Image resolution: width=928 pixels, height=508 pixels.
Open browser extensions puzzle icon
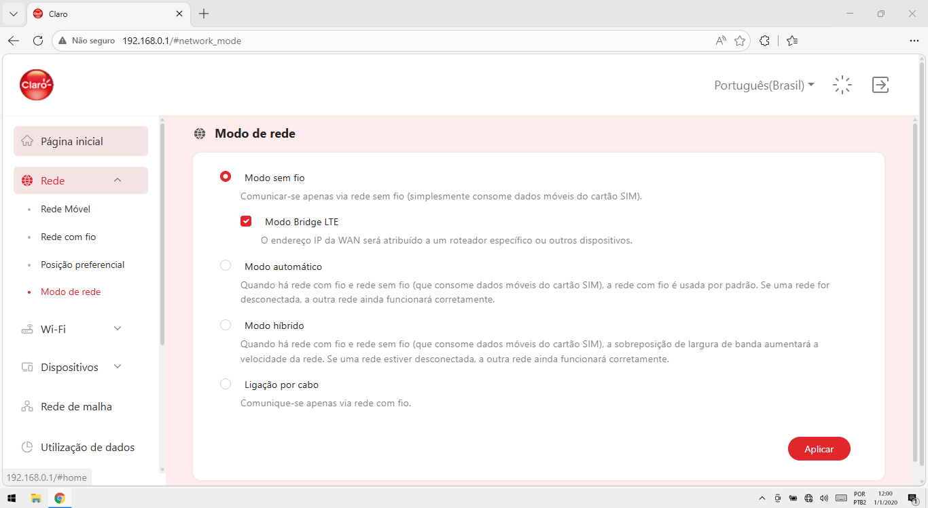tap(764, 41)
